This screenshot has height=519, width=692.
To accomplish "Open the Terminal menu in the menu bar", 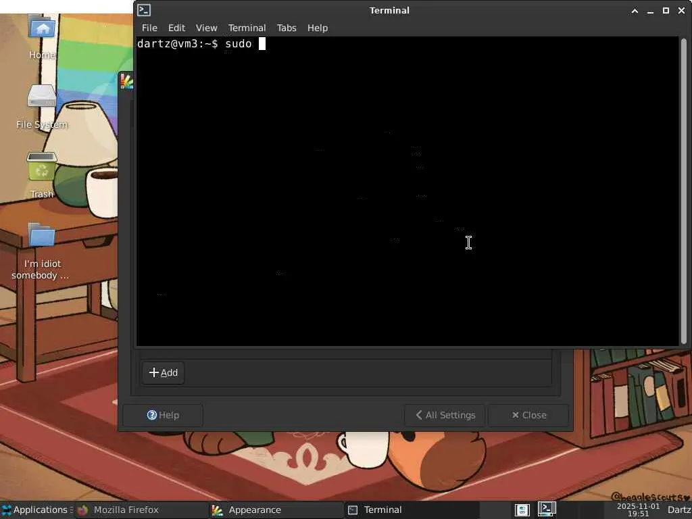I will [247, 28].
